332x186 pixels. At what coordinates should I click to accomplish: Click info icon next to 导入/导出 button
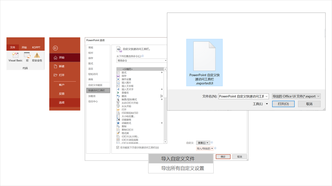[215, 148]
